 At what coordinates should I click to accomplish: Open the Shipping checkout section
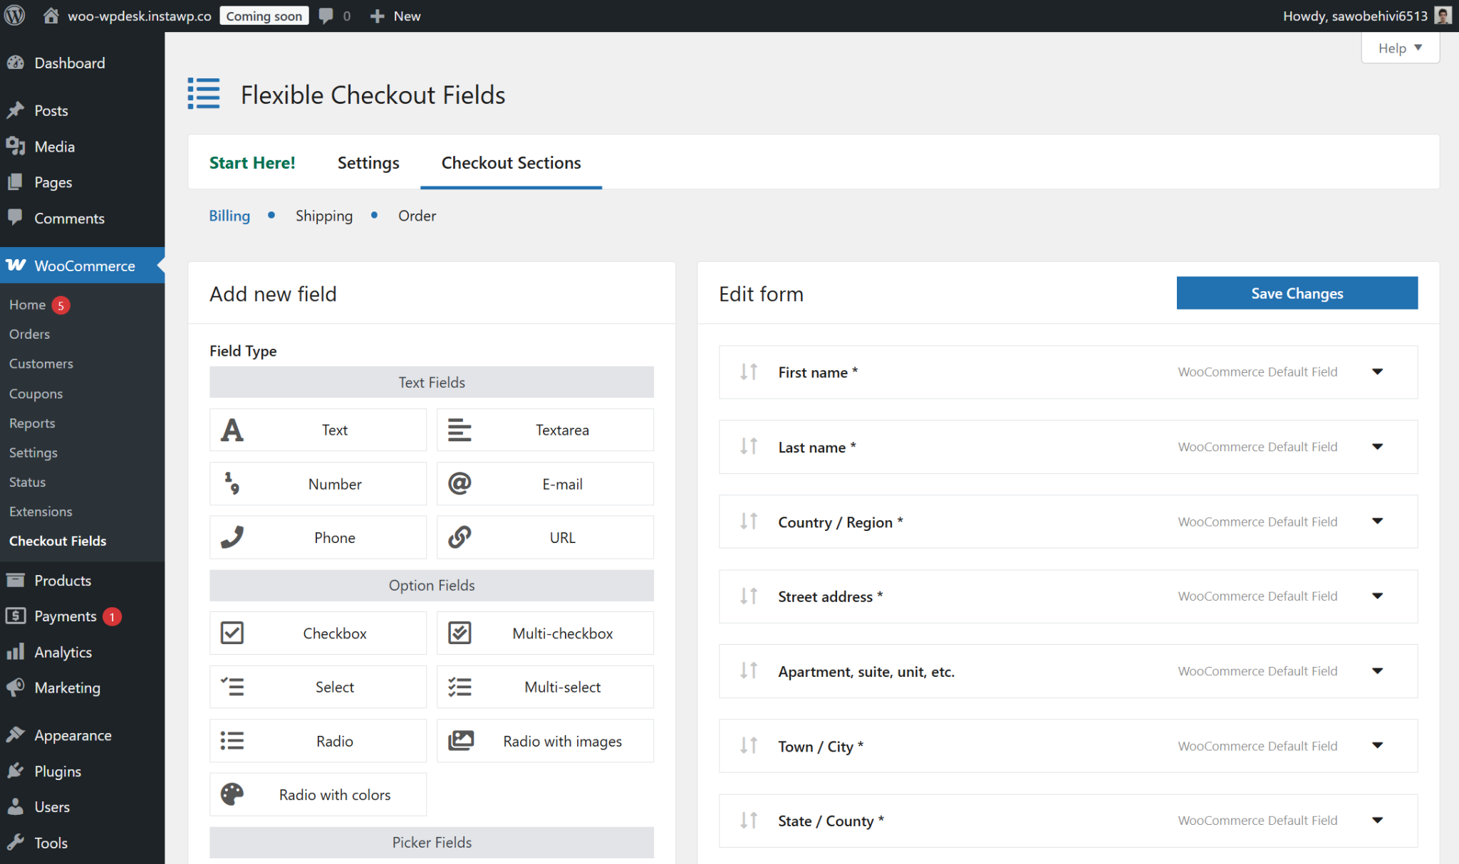coord(323,216)
